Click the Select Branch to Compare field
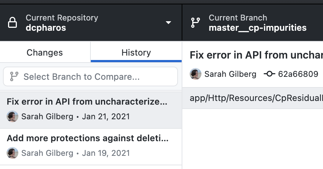 point(90,76)
